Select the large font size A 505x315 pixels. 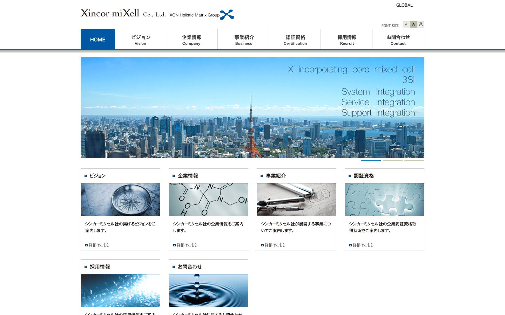(421, 24)
